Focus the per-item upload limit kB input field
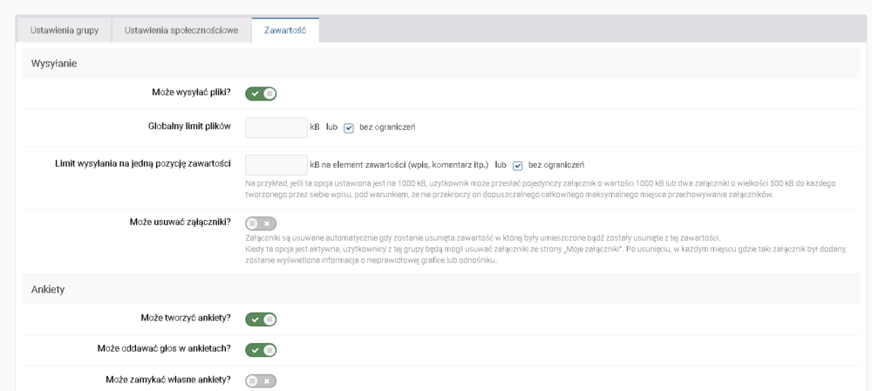Screen dimensions: 872x391 click(x=276, y=165)
